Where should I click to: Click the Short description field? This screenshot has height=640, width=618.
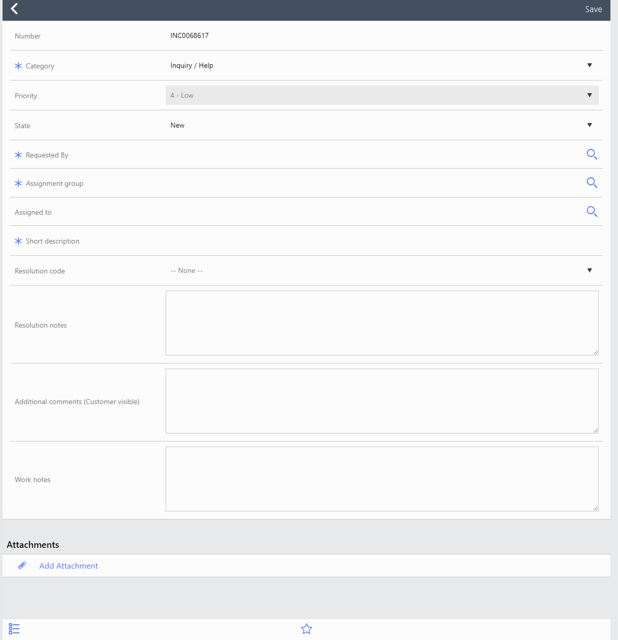coord(382,241)
